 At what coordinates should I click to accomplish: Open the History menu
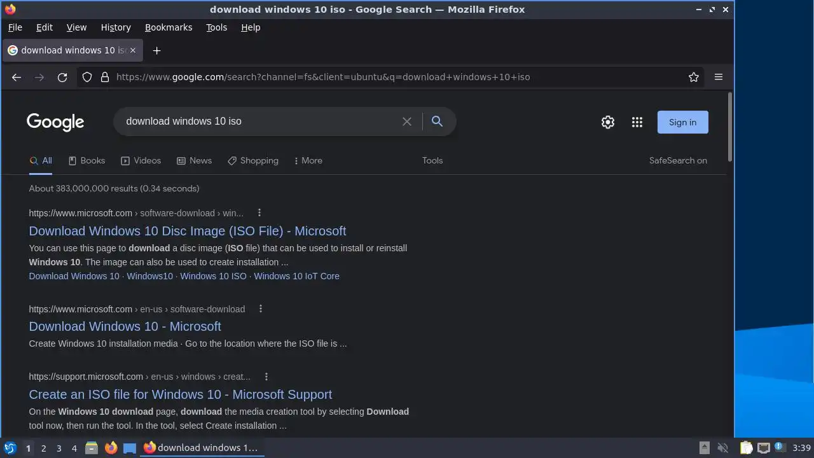pyautogui.click(x=116, y=27)
